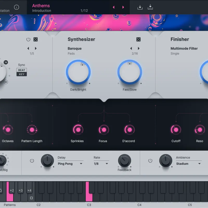Adjust the Dark/Bright knob

click(78, 72)
